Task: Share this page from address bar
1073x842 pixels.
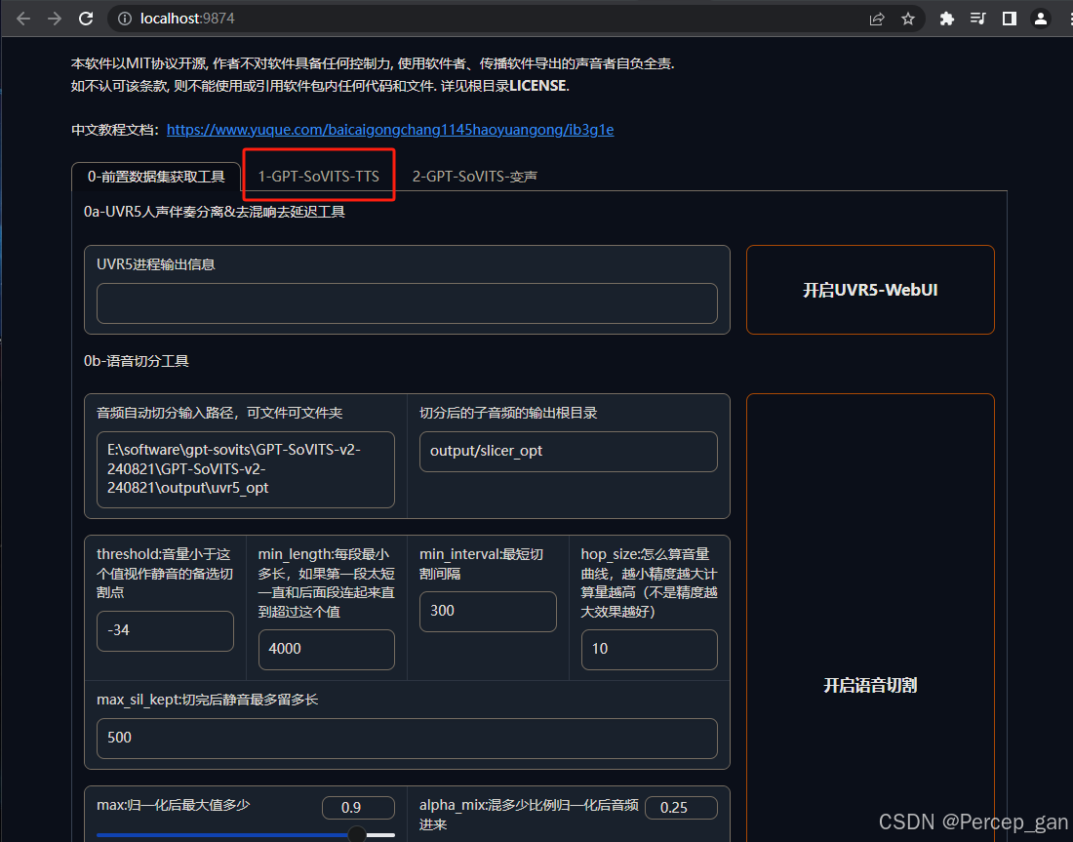Action: click(x=877, y=19)
